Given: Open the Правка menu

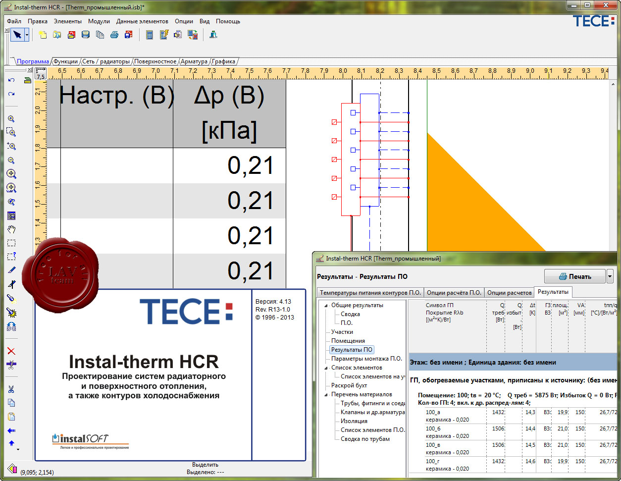Looking at the screenshot, I should coord(38,21).
